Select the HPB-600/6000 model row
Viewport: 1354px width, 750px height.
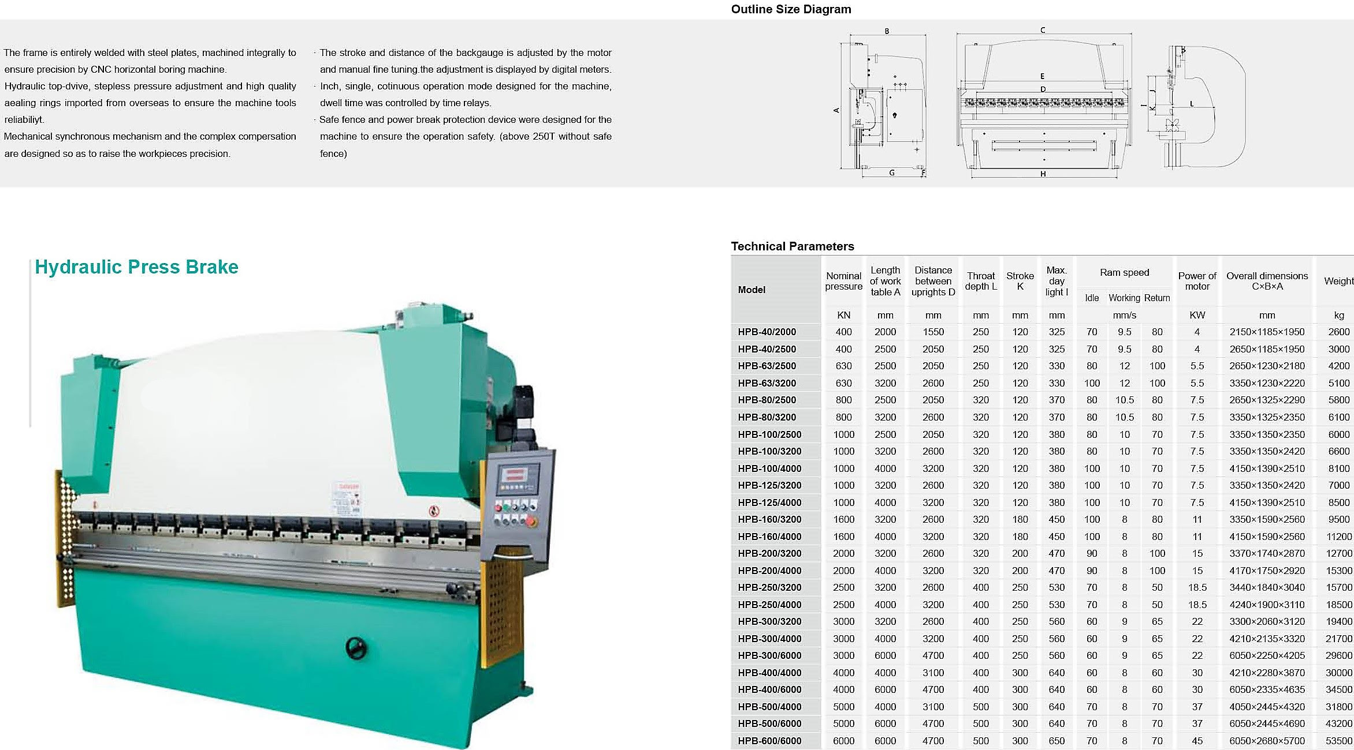coord(769,741)
